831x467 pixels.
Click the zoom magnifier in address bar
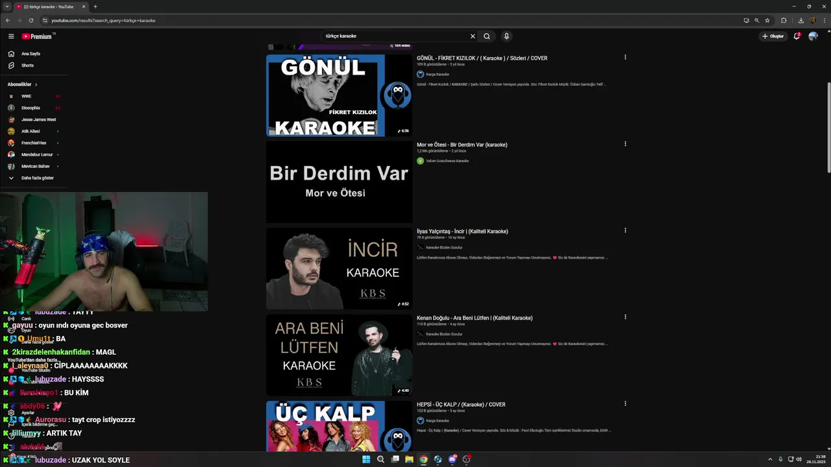pyautogui.click(x=756, y=20)
